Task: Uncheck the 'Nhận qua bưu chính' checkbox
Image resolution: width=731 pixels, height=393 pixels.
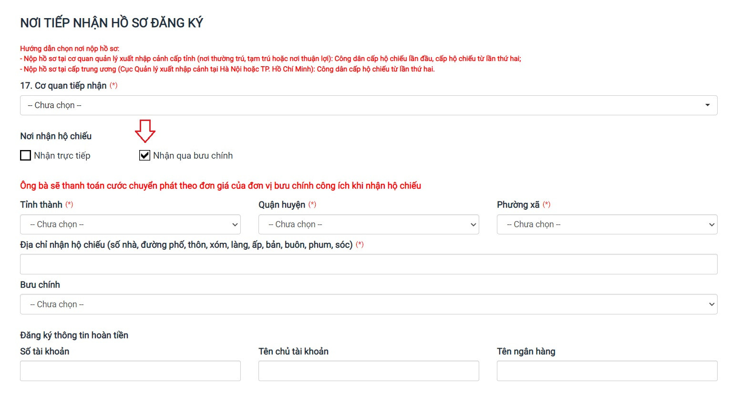Action: click(x=144, y=155)
